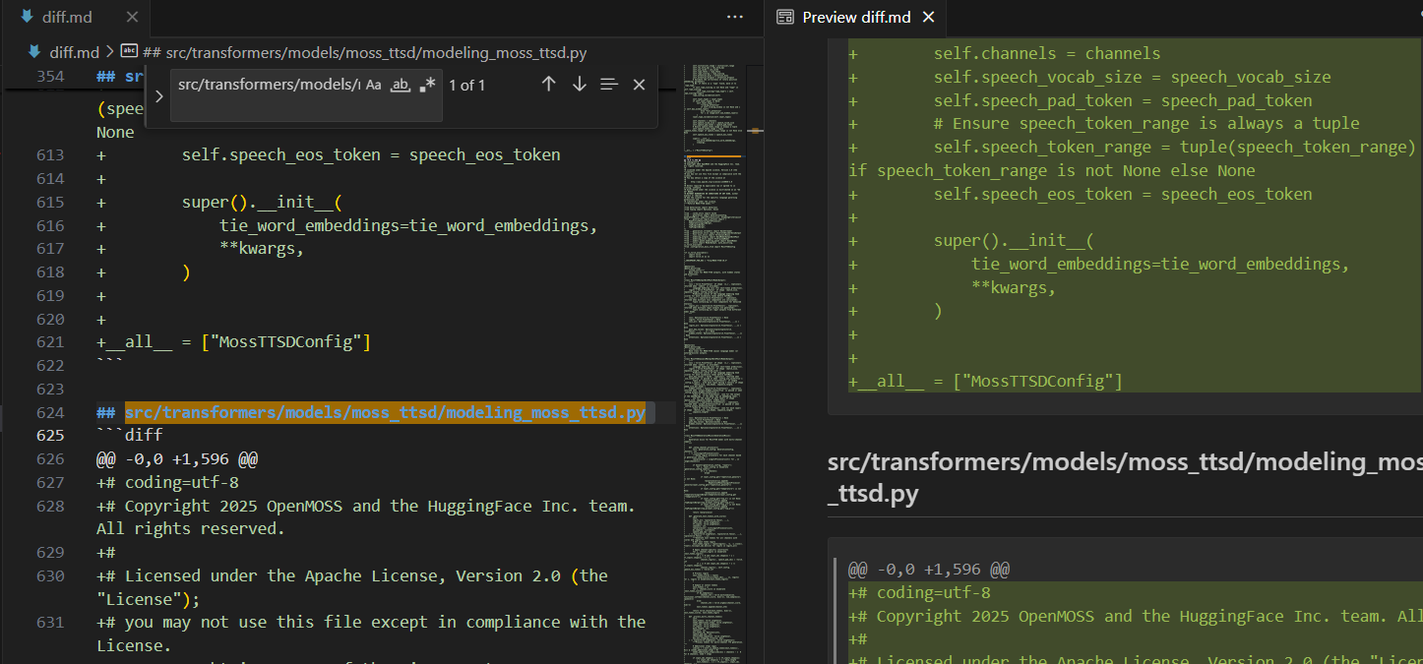Expand the replace field chevron in find widget
Screen dimensions: 1423x664
159,96
